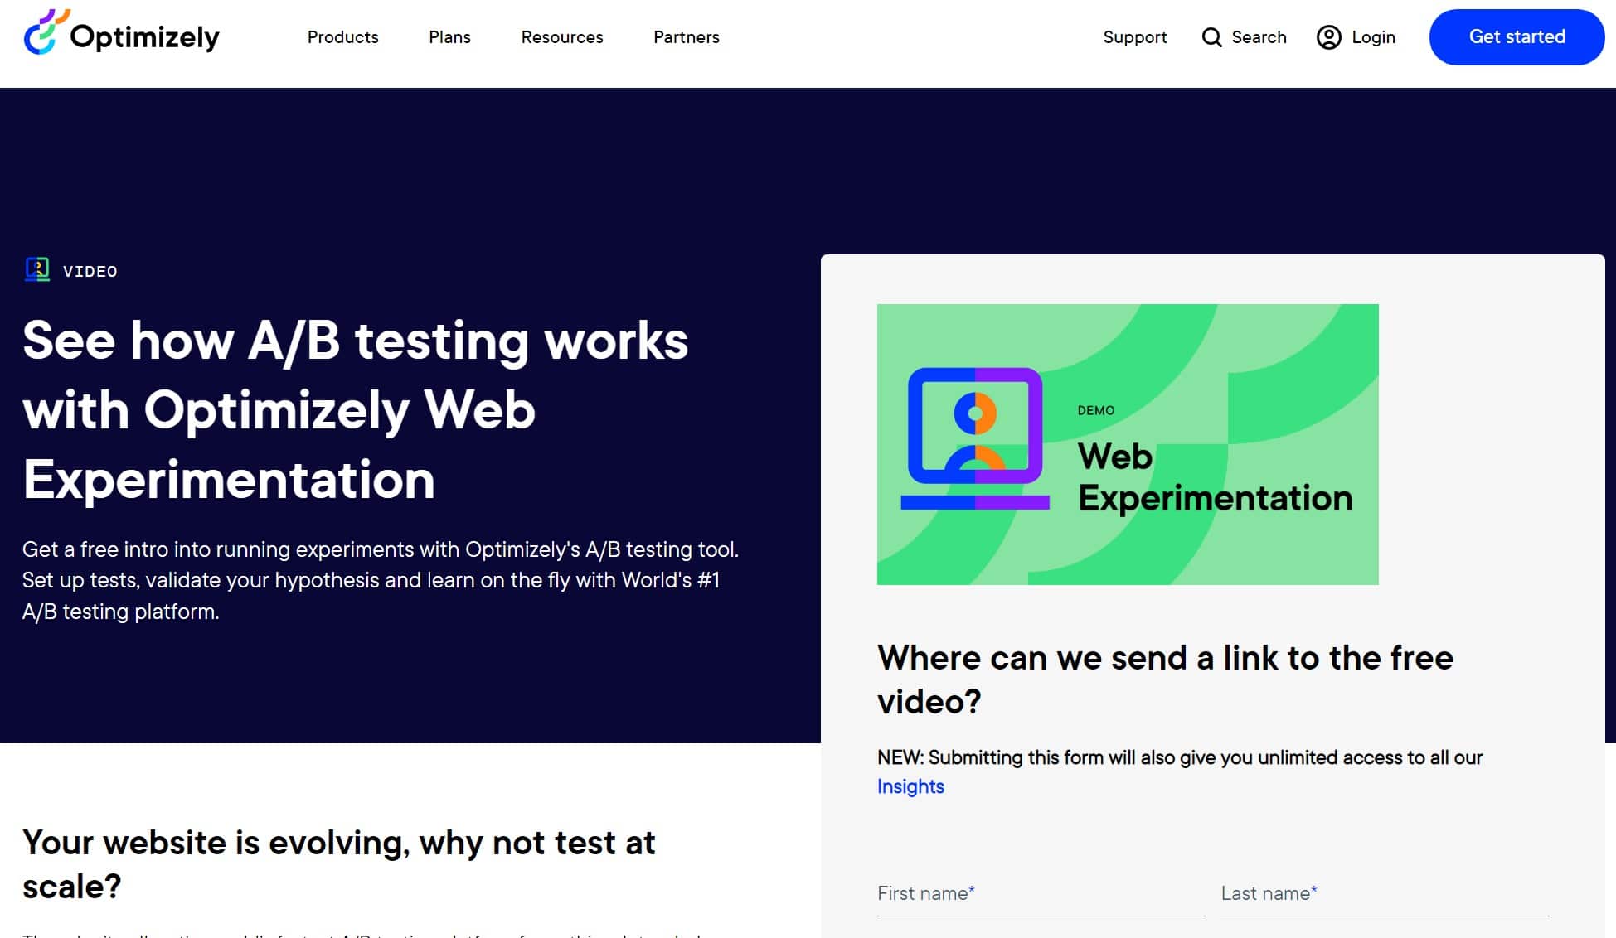
Task: Click the small video icon beside VIDEO label
Action: [37, 269]
